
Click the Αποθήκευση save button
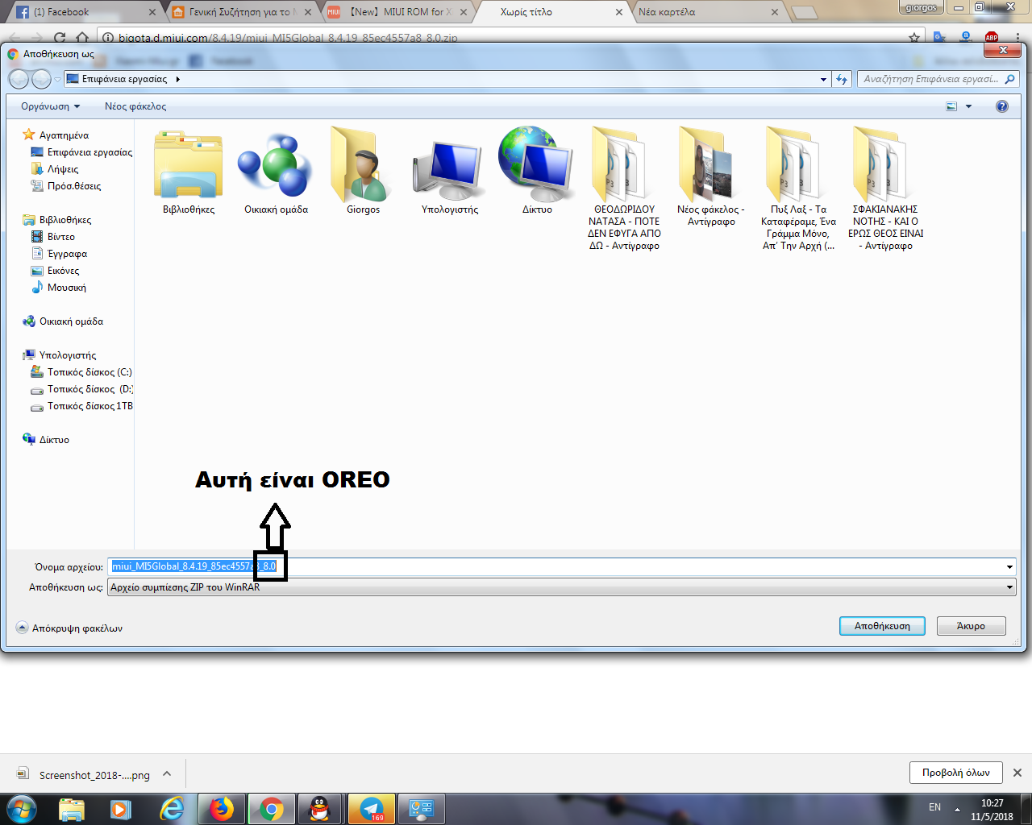coord(882,626)
